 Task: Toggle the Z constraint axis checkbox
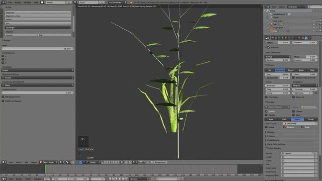(x=3, y=62)
